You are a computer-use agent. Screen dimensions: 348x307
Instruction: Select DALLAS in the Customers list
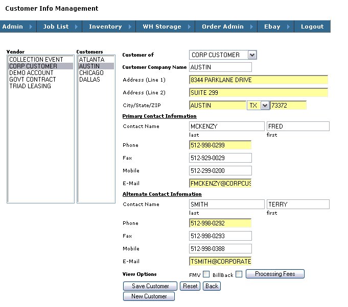pyautogui.click(x=96, y=79)
